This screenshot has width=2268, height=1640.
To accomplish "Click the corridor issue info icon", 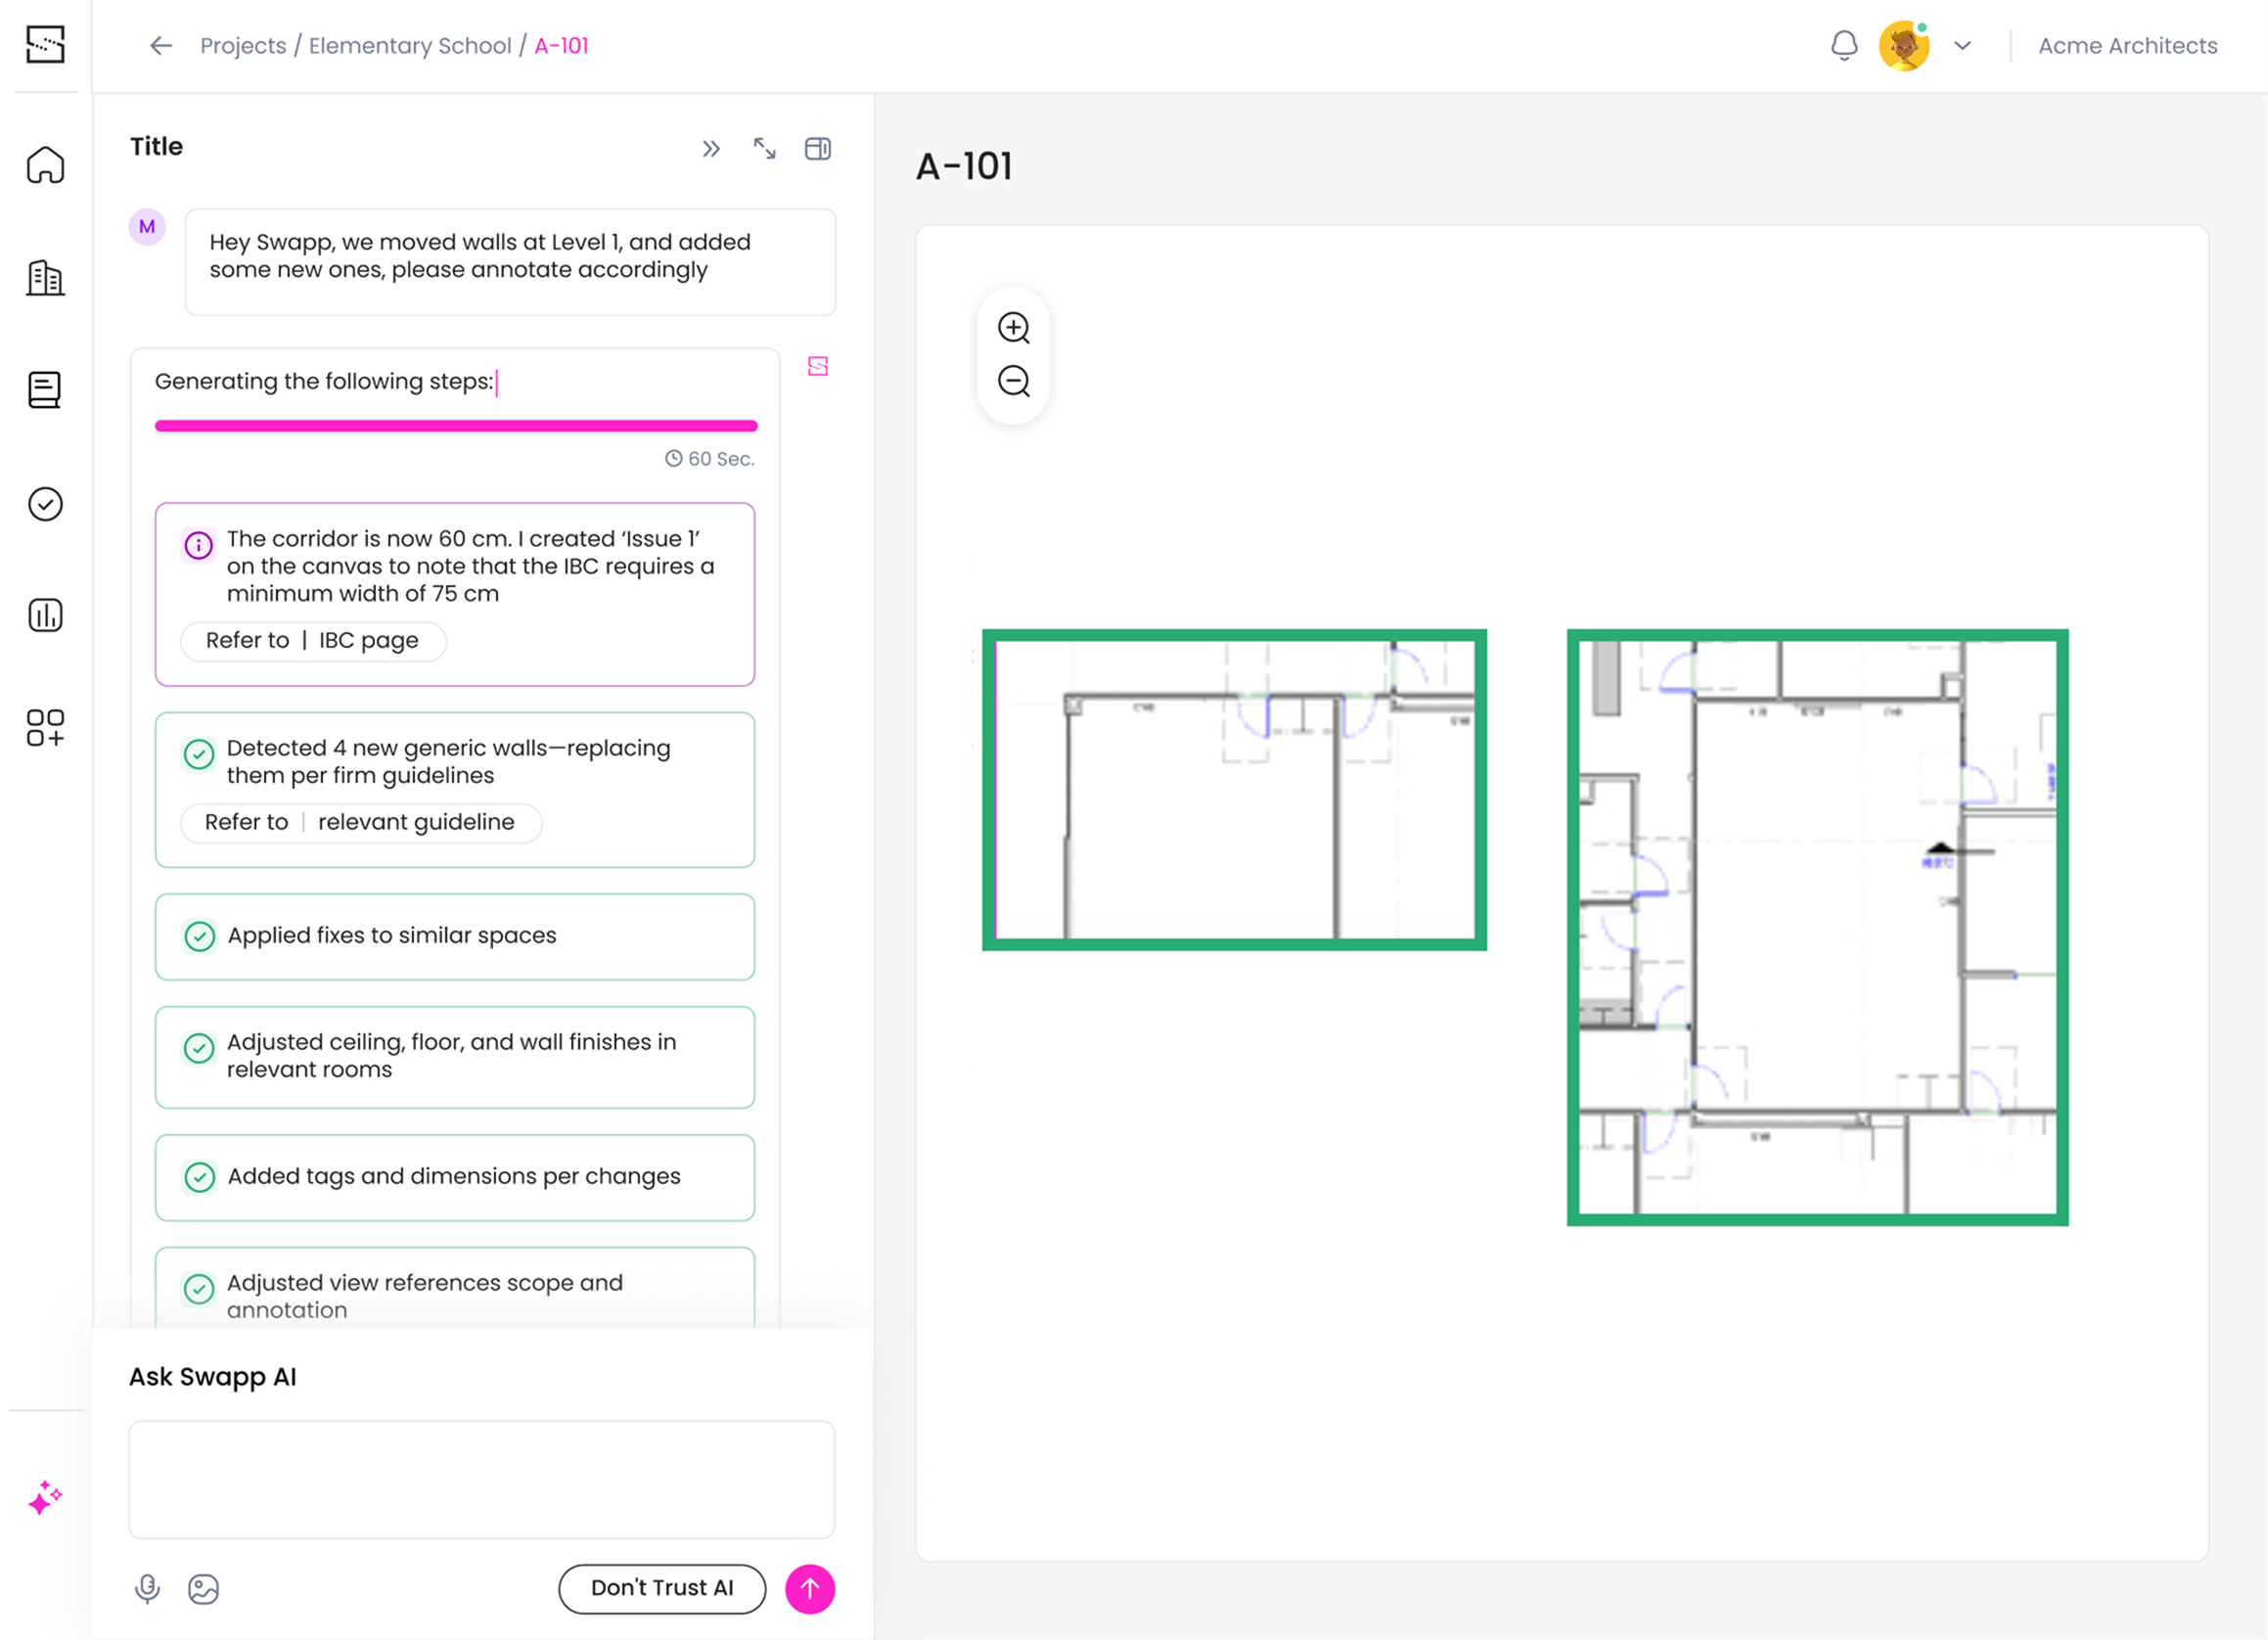I will click(199, 545).
